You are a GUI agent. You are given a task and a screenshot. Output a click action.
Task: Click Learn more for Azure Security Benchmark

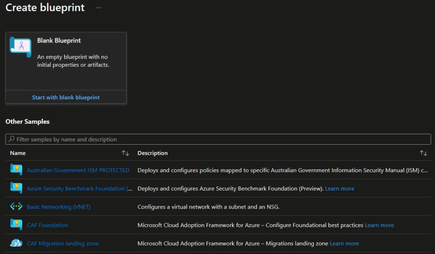tap(339, 189)
